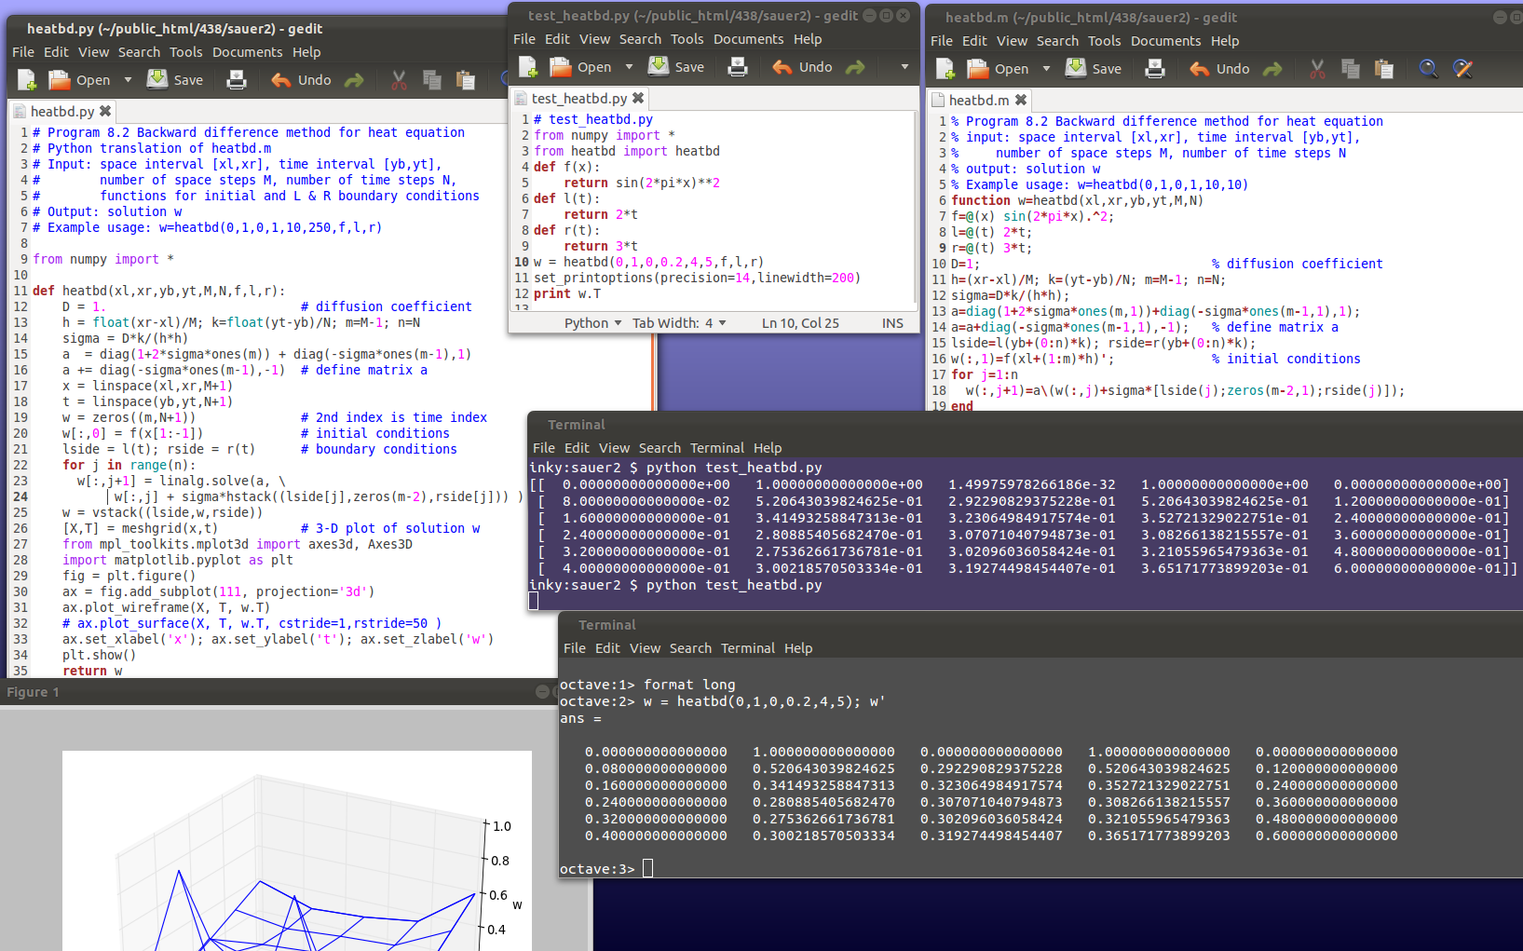Click Paste clipboard icon in heatbd.m window
Viewport: 1523px width, 951px height.
click(1384, 69)
